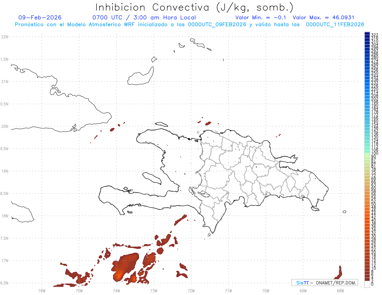Click the "19N" latitude label
This screenshot has width=382, height=295.
5,171
